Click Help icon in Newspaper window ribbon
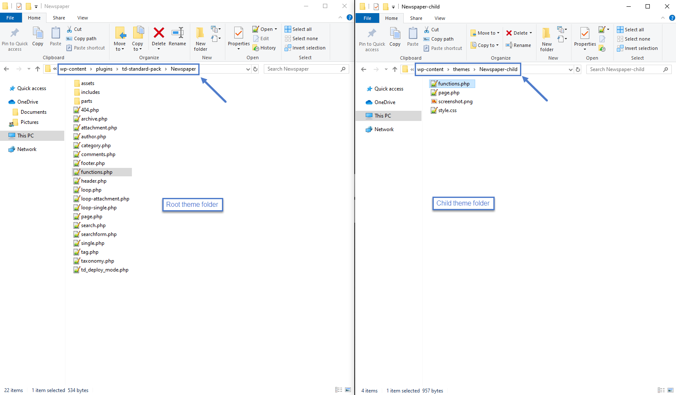 point(350,17)
